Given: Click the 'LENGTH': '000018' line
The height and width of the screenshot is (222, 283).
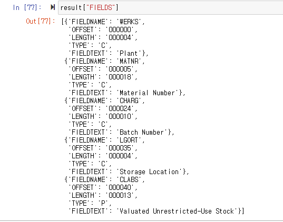Looking at the screenshot, I should point(103,77).
